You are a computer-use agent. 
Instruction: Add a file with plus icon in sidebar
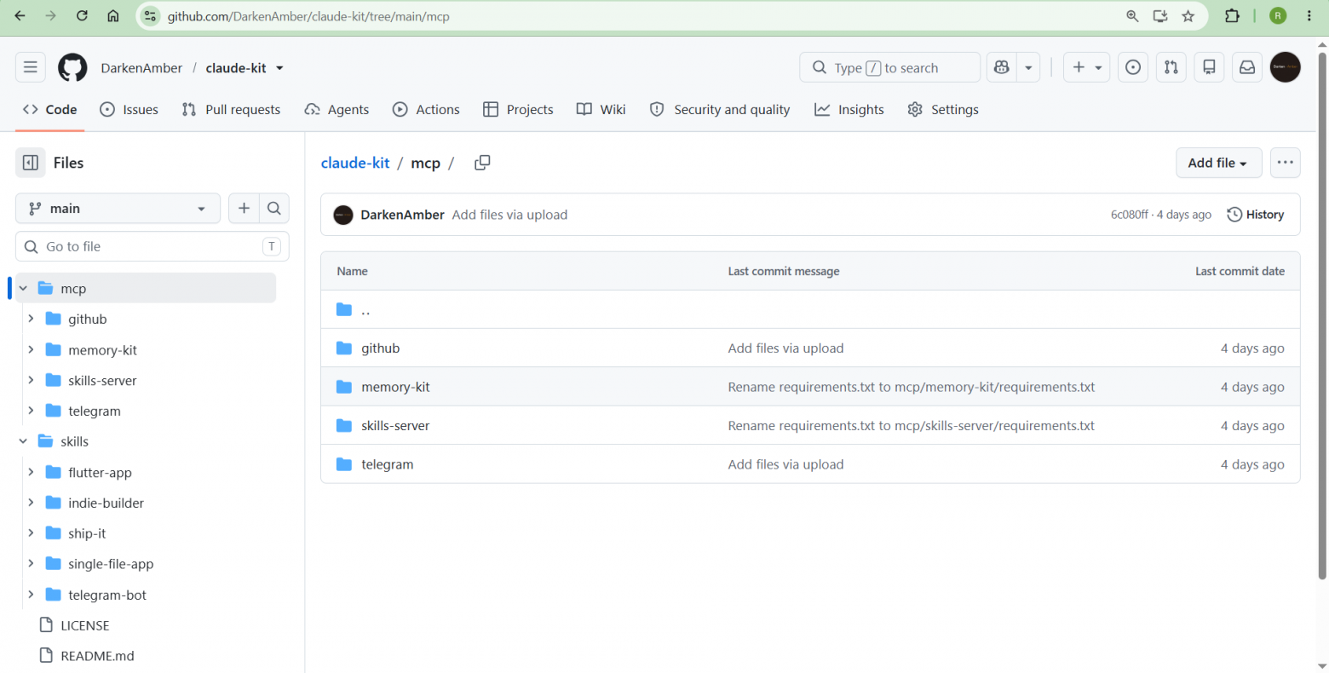click(x=244, y=208)
